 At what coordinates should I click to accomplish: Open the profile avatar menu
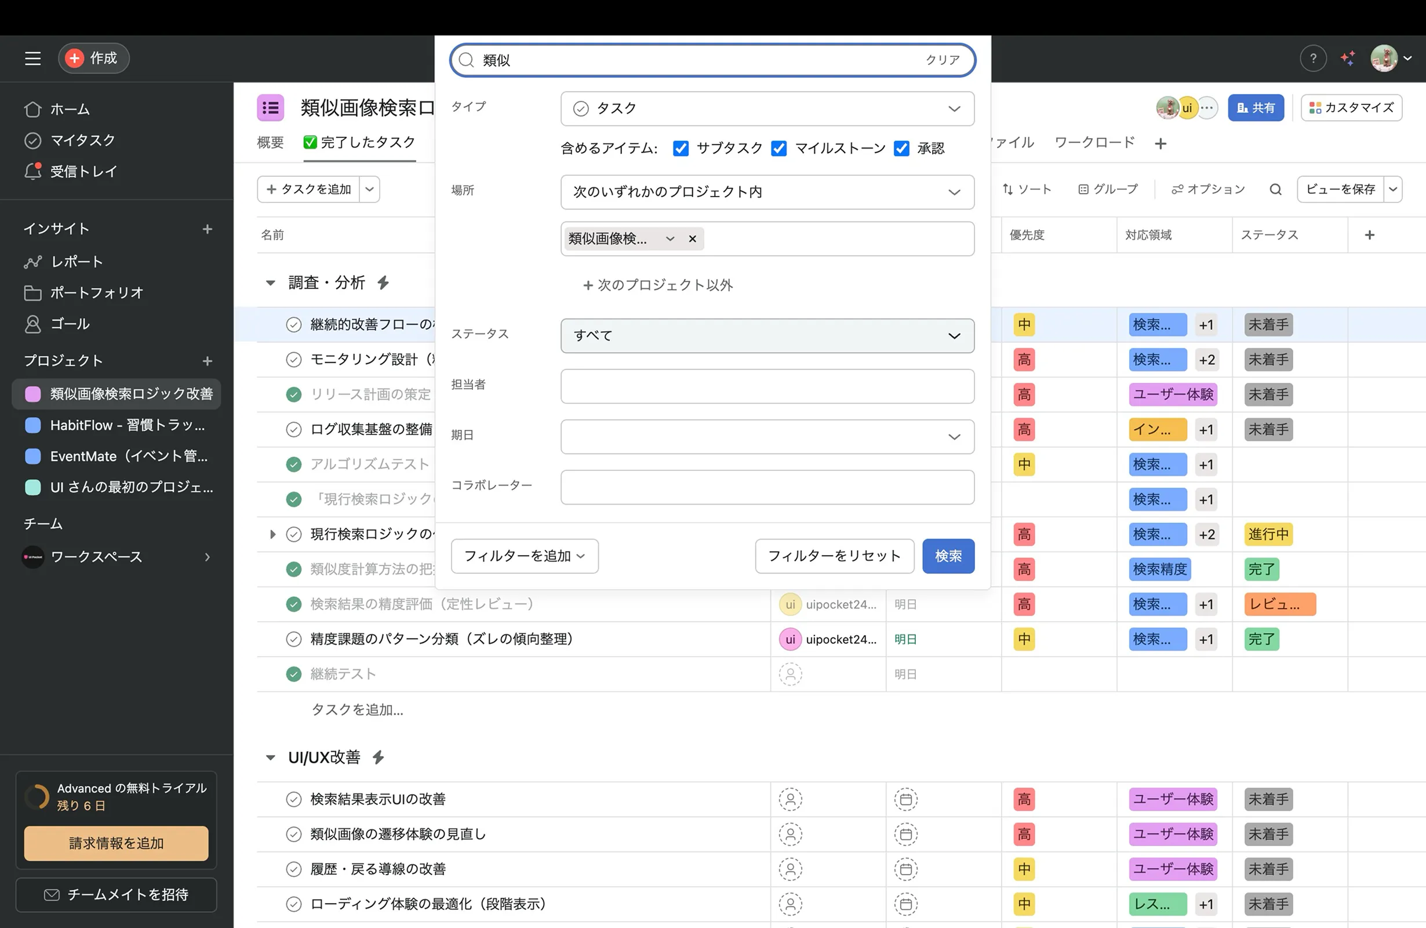[1391, 58]
